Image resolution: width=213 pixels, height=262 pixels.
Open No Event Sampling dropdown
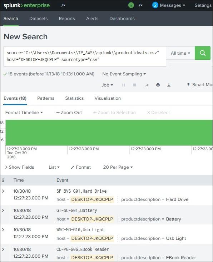(x=124, y=74)
